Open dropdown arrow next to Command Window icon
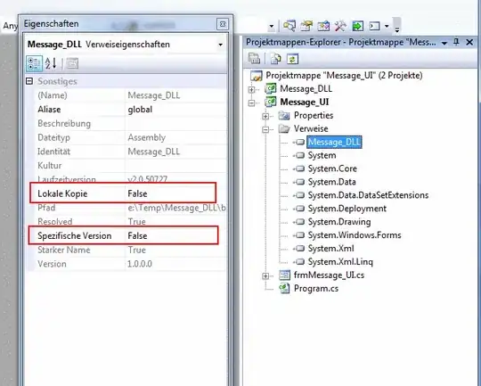Screen dimensions: 481x386 click(x=387, y=26)
